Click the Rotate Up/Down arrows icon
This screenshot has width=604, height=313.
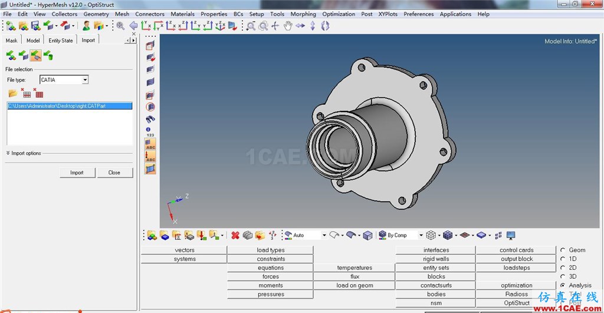click(x=313, y=26)
